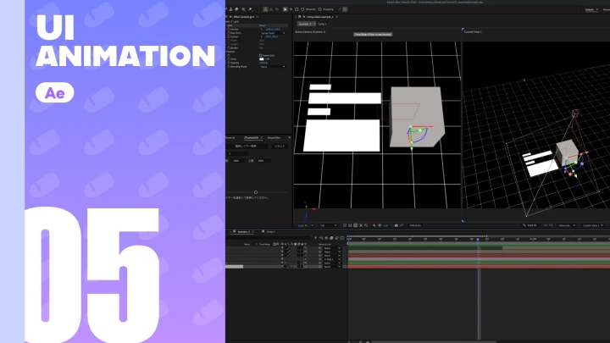Viewport: 610px width, 343px height.
Task: Select the Rotation gizmo mode
Action: coord(302,9)
